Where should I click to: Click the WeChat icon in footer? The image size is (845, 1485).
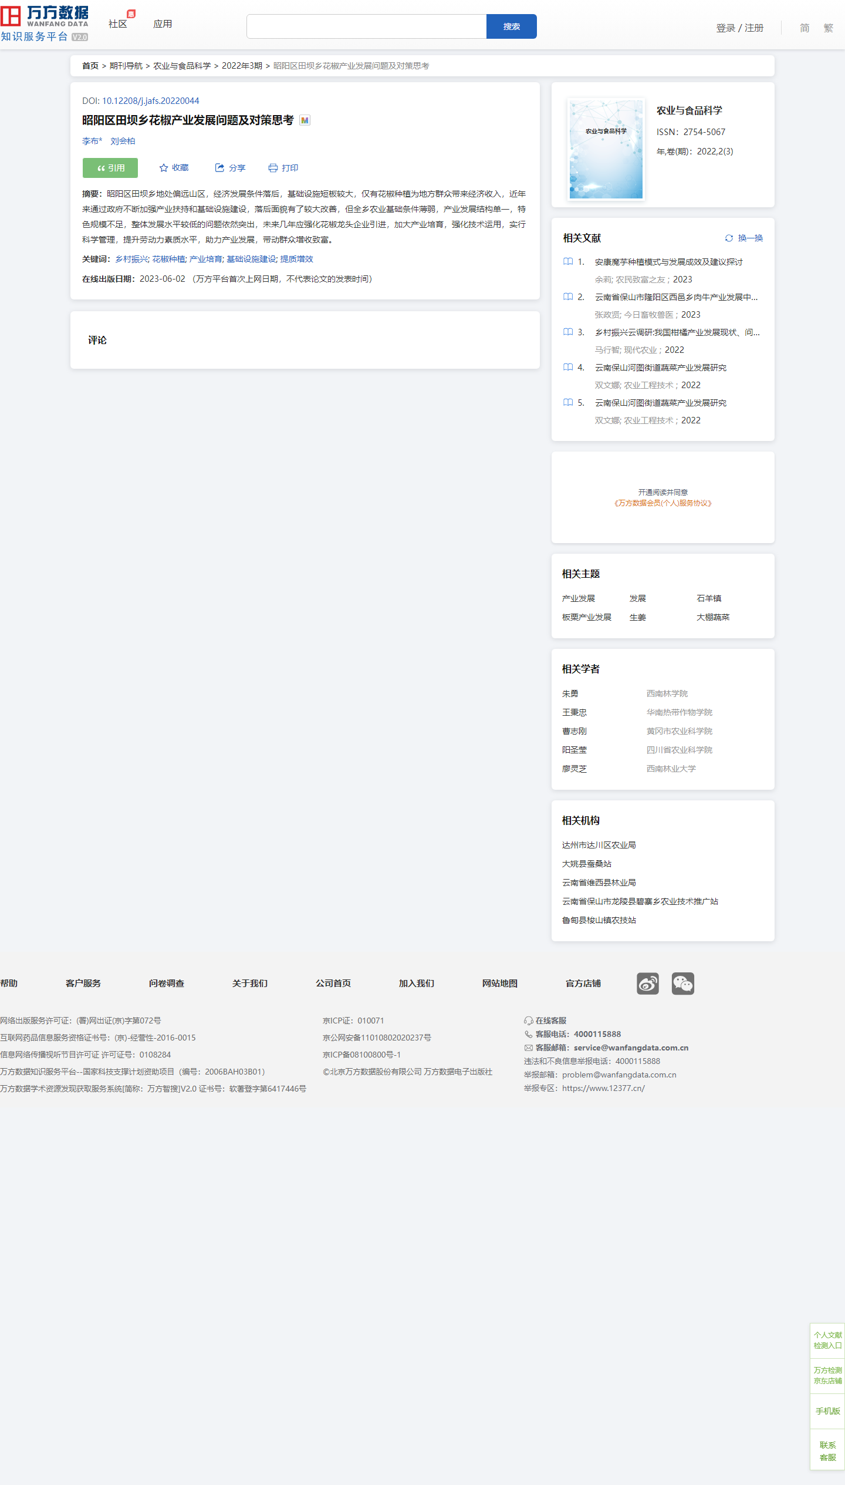pyautogui.click(x=682, y=983)
